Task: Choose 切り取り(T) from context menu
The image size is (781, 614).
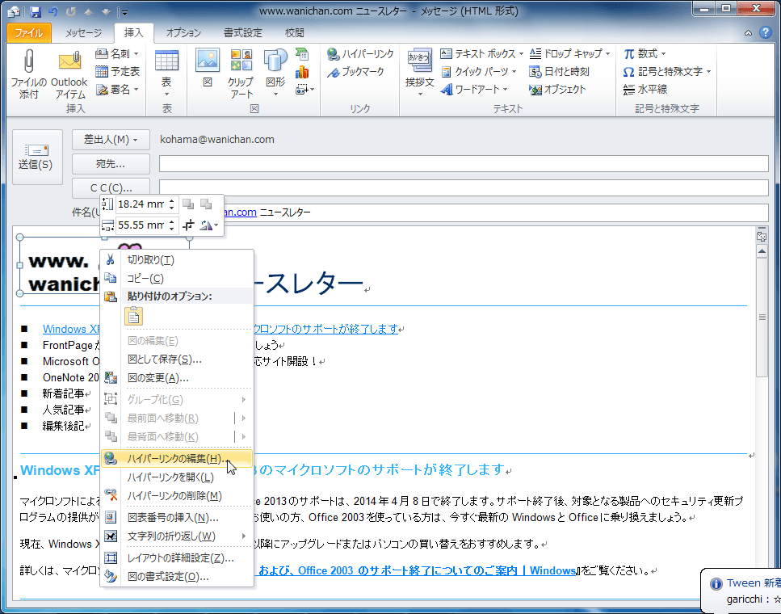Action: point(177,259)
